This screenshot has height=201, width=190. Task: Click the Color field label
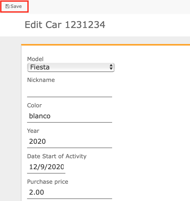point(34,105)
